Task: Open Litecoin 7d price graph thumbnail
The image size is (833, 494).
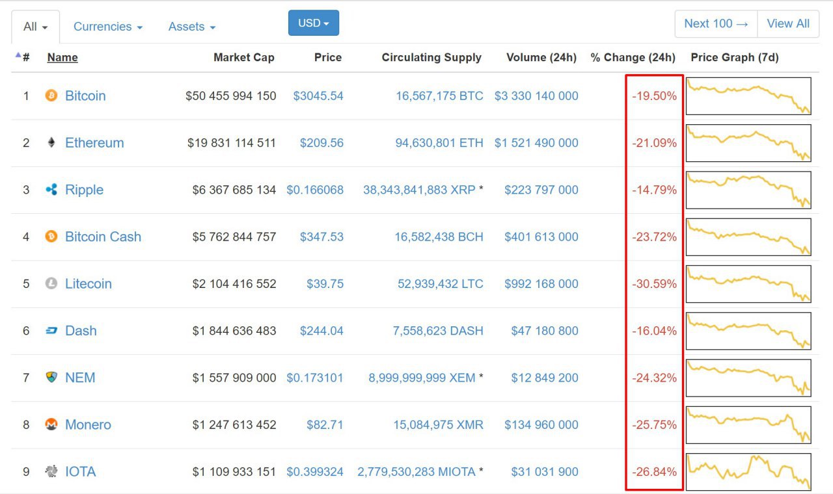Action: tap(748, 284)
